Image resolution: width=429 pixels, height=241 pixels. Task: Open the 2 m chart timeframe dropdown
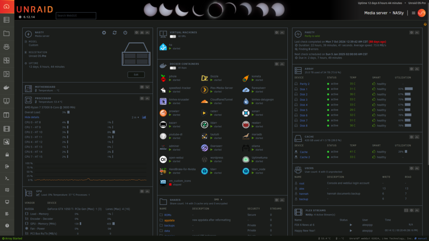(x=135, y=117)
